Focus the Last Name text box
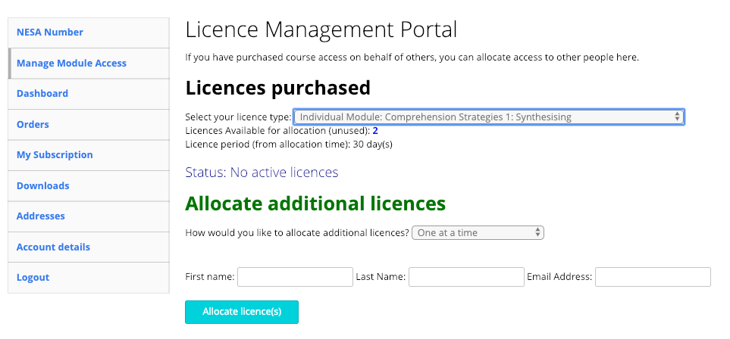This screenshot has height=339, width=730. tap(466, 277)
